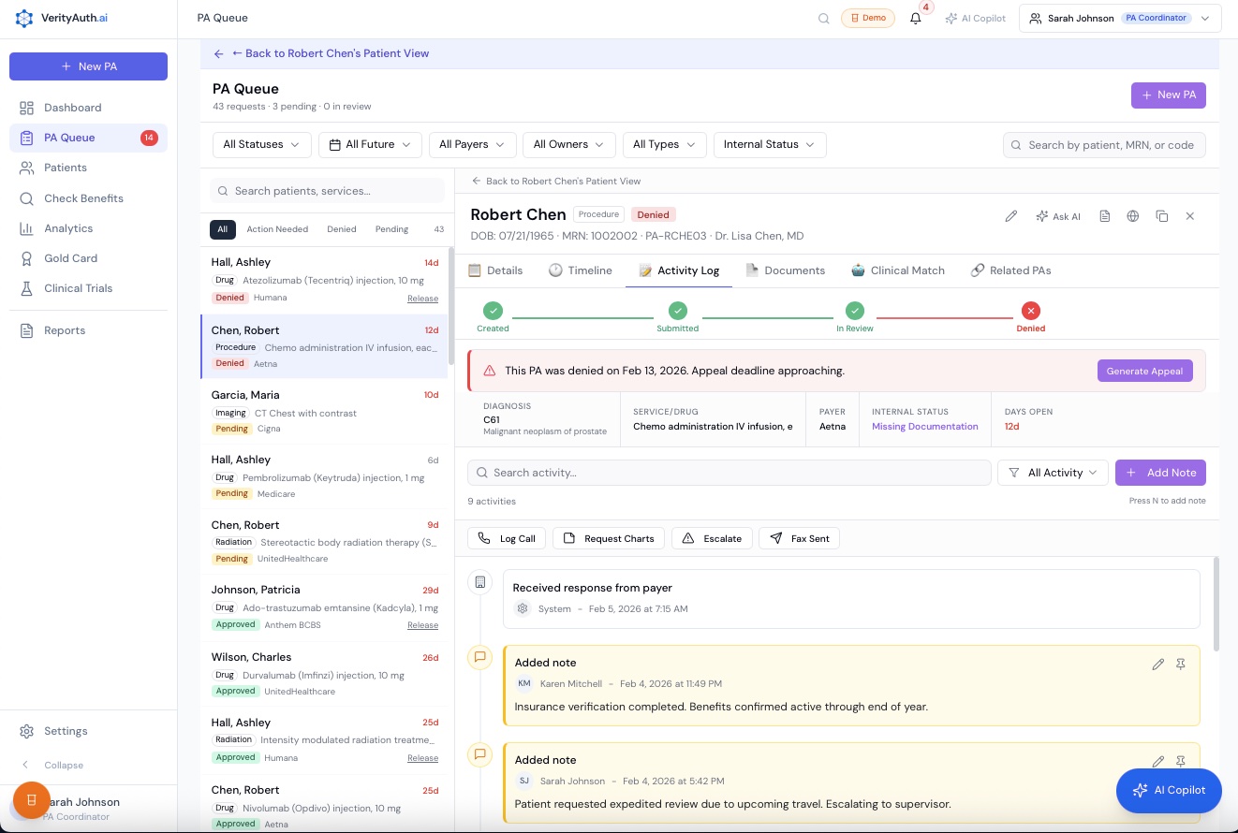Click the globe icon in the PA header
Screen dimensions: 1238x833
(x=1132, y=216)
